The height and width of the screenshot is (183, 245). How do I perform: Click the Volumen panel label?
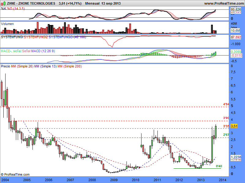click(x=7, y=24)
